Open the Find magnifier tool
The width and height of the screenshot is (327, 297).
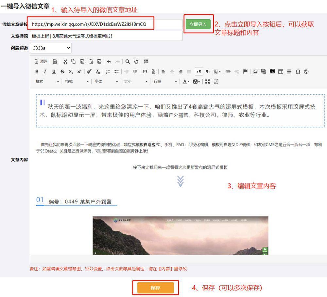pos(128,61)
